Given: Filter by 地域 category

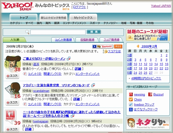Looking at the screenshot, I should 124,23.
